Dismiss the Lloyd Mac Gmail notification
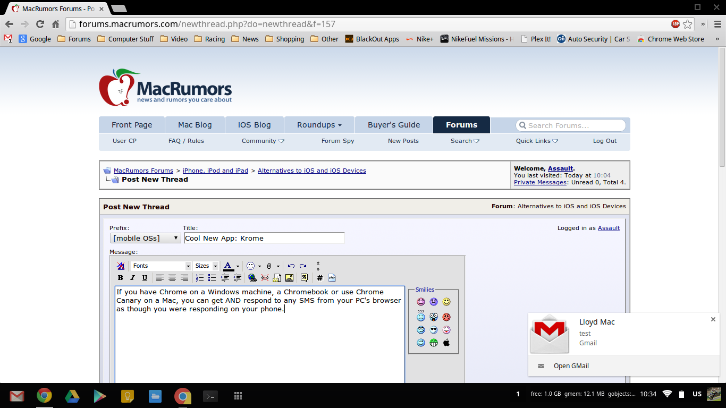This screenshot has height=408, width=726. pos(713,319)
